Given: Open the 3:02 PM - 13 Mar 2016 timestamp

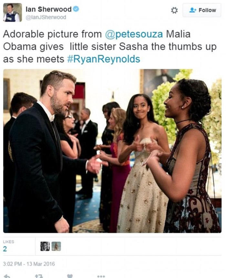Looking at the screenshot, I should point(29,264).
